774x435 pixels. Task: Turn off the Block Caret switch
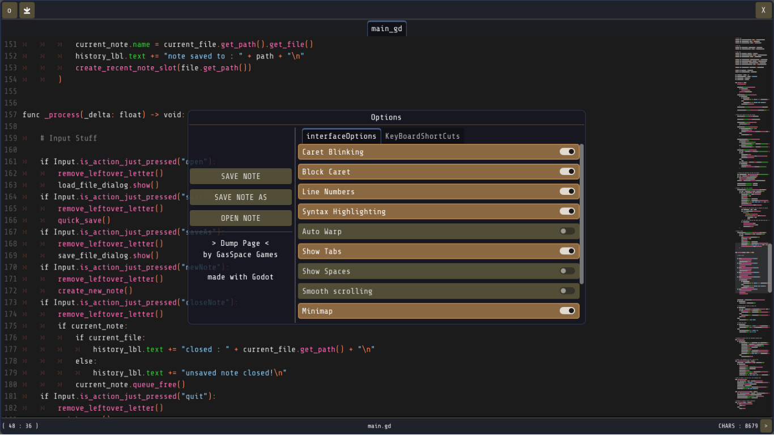[567, 172]
